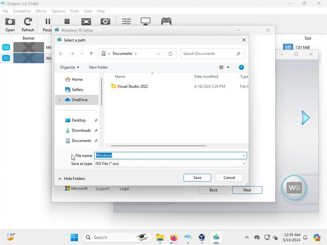The image size is (327, 245).
Task: Select Home in navigation pane
Action: pyautogui.click(x=74, y=79)
